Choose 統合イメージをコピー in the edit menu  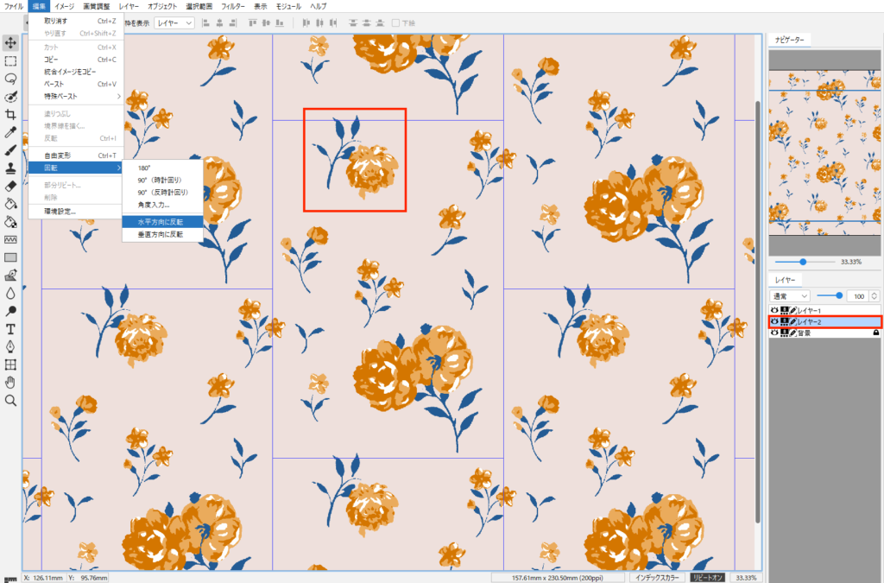(76, 72)
